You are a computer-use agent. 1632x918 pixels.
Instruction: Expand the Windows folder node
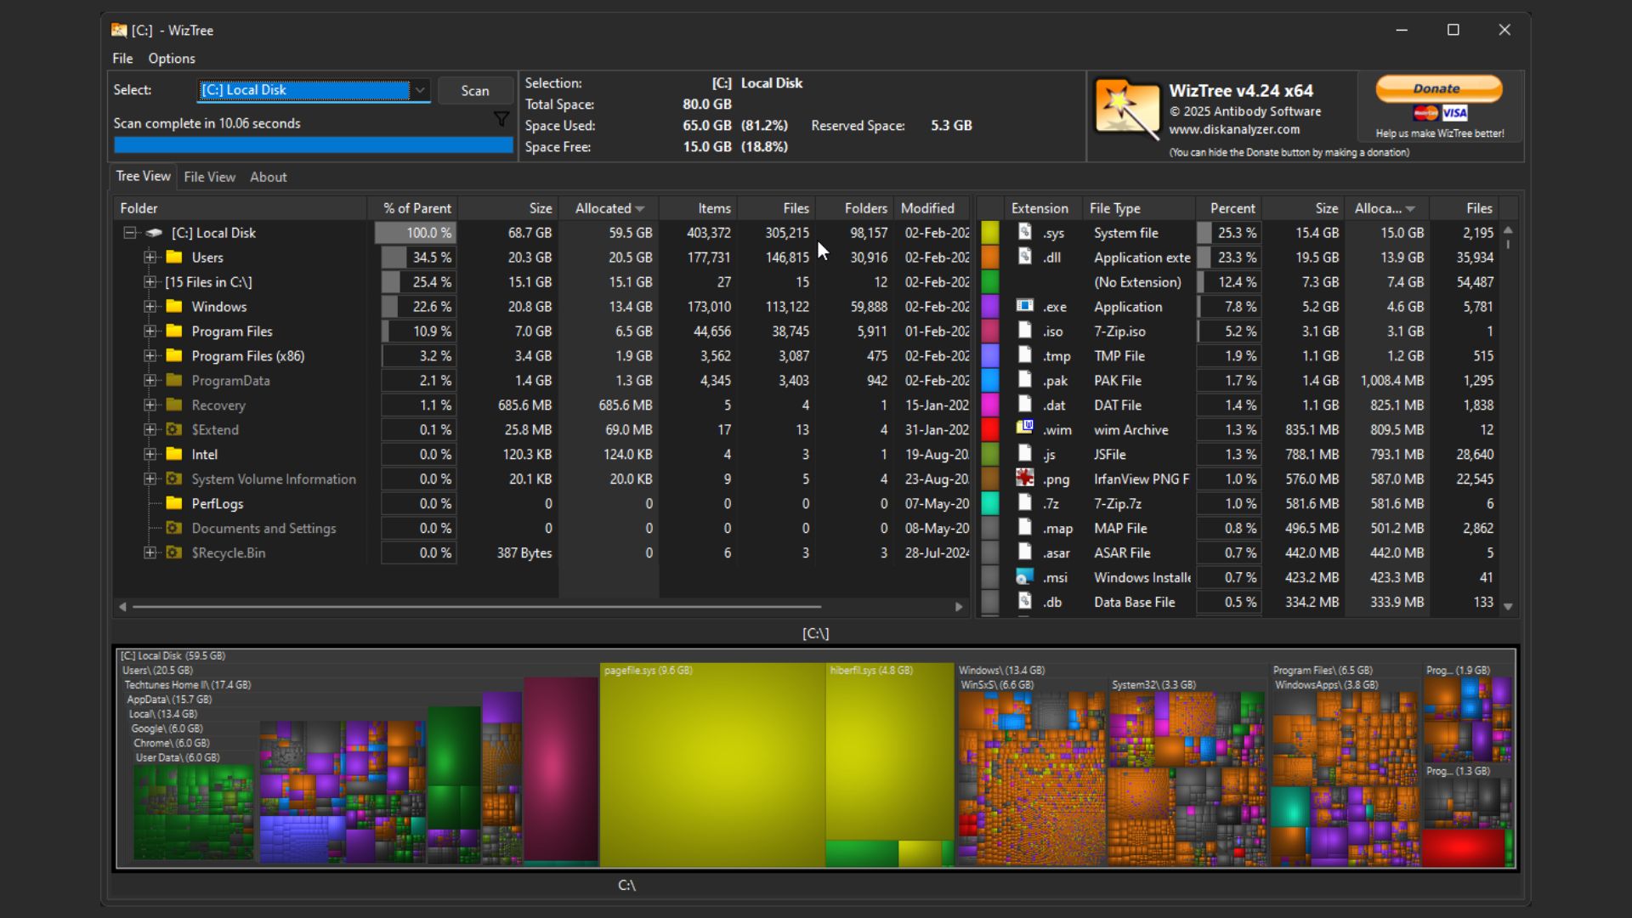tap(150, 307)
